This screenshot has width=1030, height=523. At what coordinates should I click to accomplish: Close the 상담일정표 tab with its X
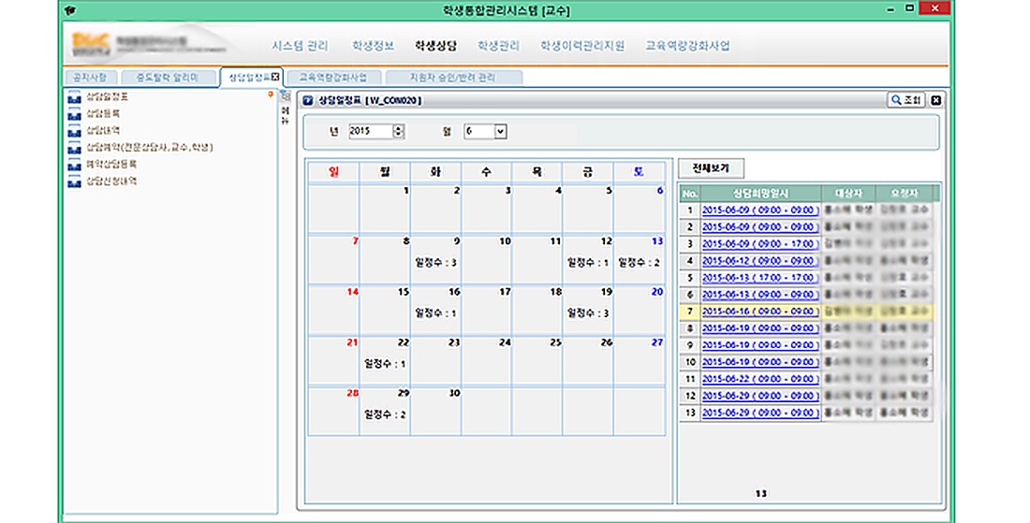(x=275, y=77)
